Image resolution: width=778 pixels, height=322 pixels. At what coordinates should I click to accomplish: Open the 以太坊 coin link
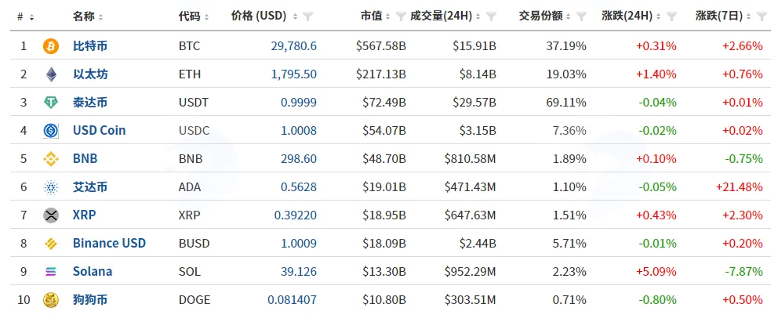(90, 74)
